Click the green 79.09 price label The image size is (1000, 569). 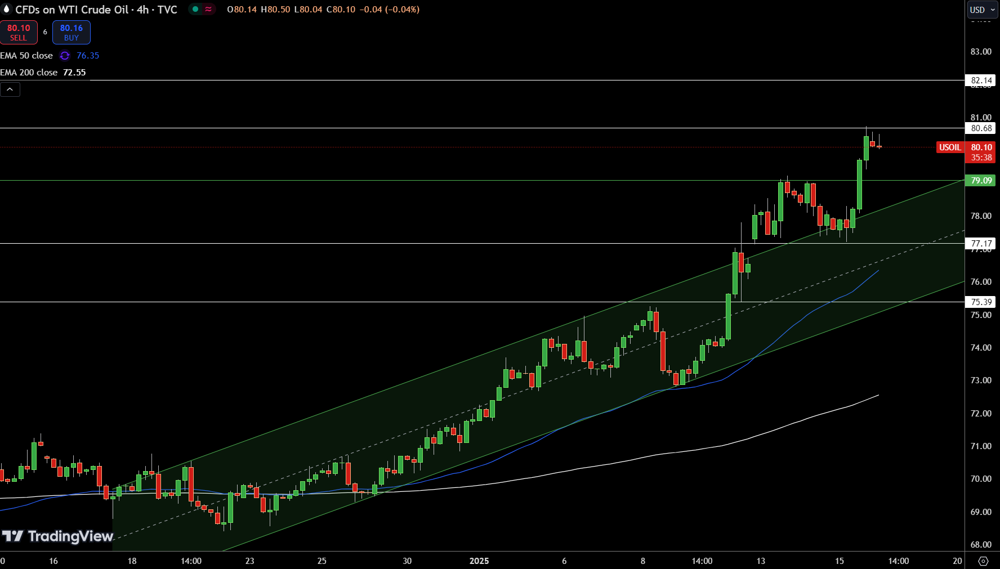click(x=981, y=181)
